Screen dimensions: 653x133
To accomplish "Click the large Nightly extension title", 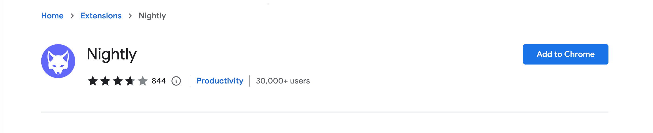I will (x=112, y=54).
